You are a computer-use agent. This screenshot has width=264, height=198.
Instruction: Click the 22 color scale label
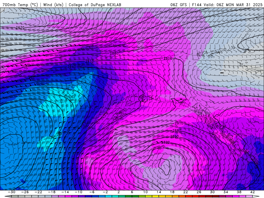[185, 192]
